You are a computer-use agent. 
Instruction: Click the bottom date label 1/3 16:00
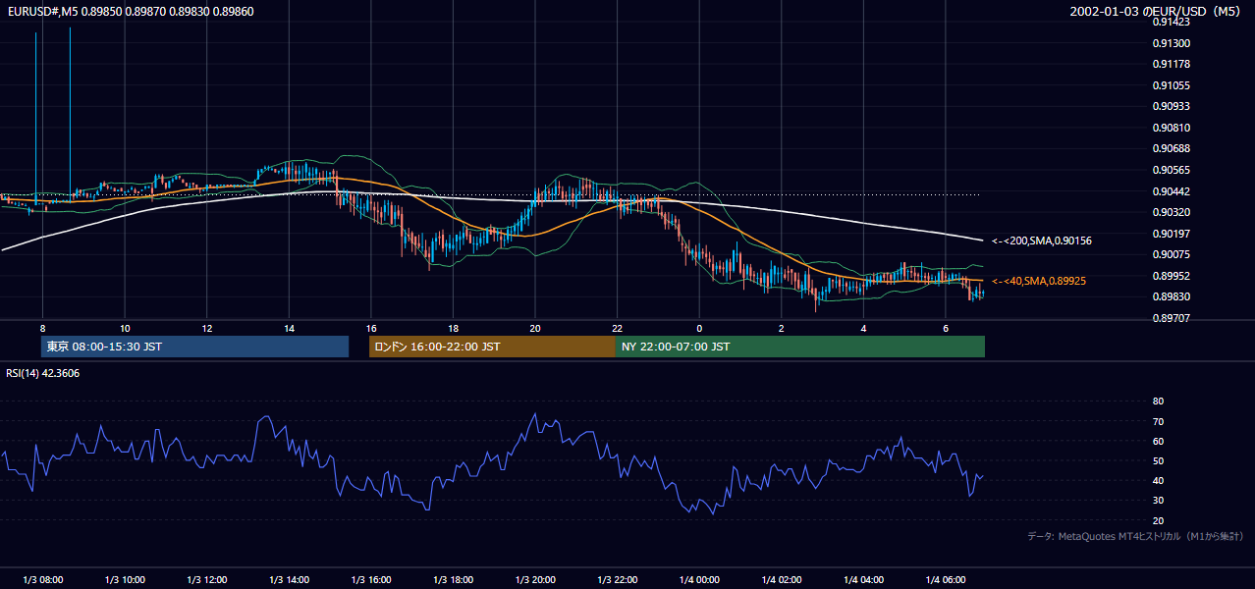coord(371,580)
